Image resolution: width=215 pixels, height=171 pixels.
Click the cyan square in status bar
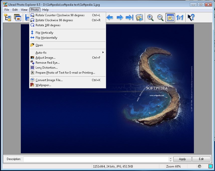click(210, 166)
